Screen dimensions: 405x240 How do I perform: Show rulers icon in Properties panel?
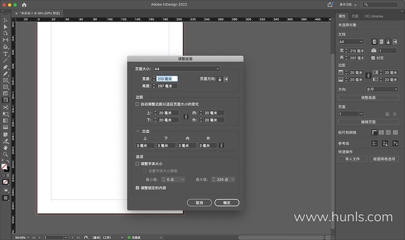point(375,132)
